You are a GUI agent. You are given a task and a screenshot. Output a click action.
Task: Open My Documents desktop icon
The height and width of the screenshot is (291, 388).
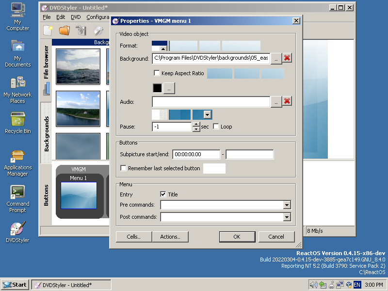coord(17,53)
